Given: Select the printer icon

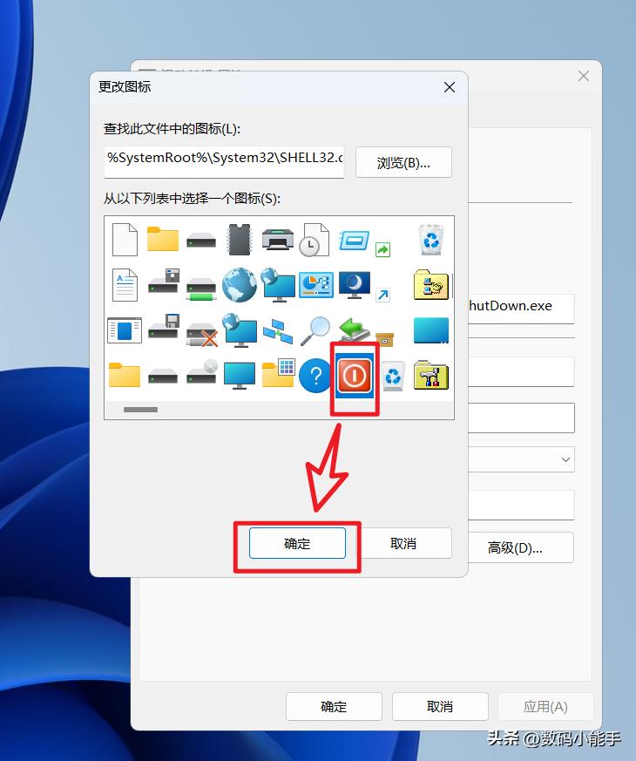Looking at the screenshot, I should (278, 240).
